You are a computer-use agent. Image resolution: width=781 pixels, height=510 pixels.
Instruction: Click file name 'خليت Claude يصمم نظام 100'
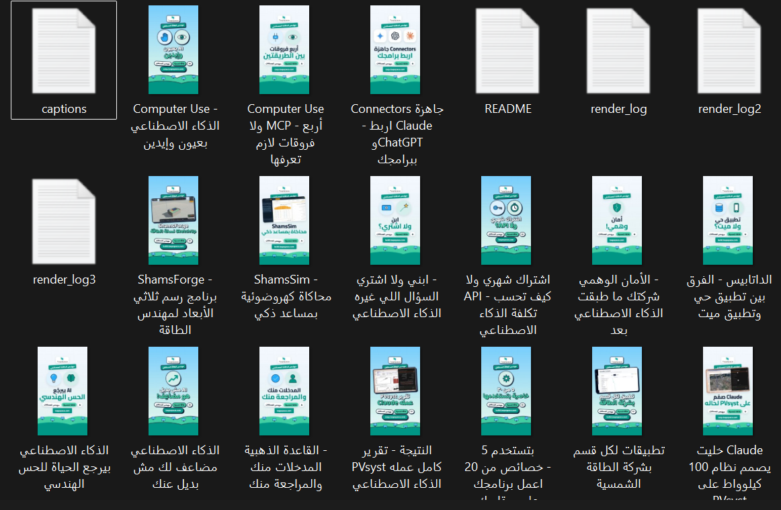pyautogui.click(x=730, y=472)
